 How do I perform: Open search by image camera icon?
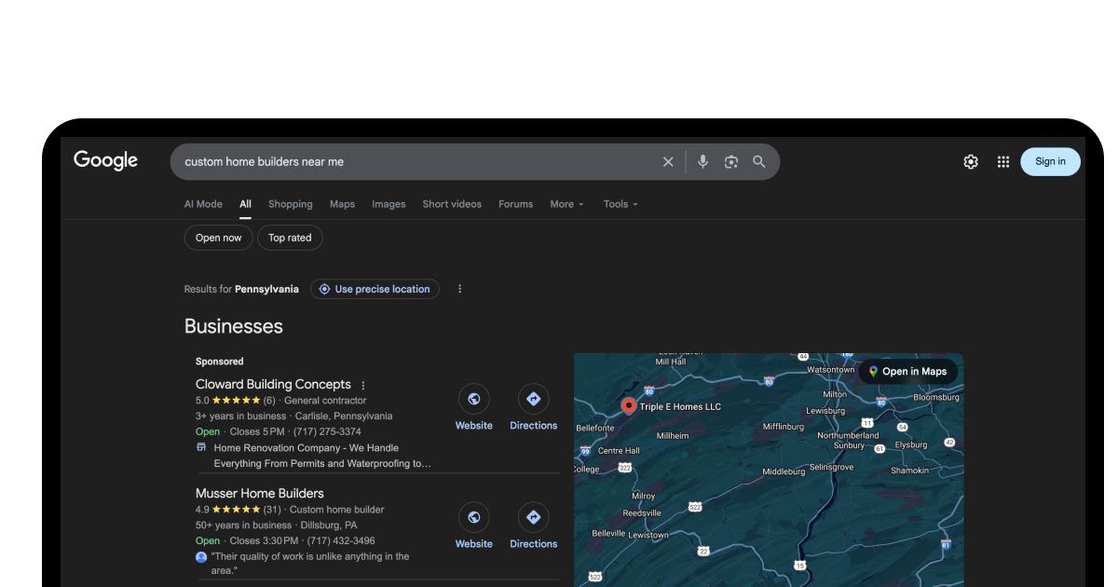coord(731,162)
